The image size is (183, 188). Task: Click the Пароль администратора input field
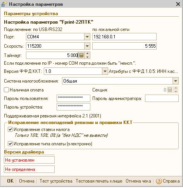162,98
